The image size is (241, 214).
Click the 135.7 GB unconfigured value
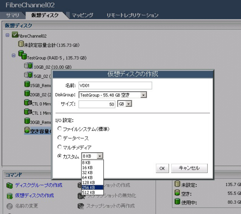coord(233,184)
